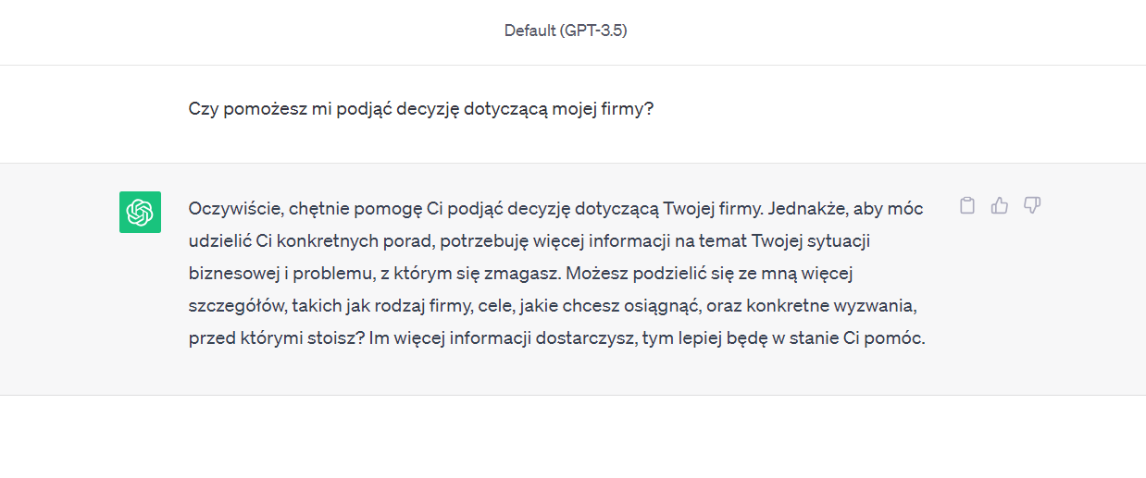Image resolution: width=1146 pixels, height=478 pixels.
Task: Click the word "zmagasz" in the third line
Action: [x=528, y=273]
